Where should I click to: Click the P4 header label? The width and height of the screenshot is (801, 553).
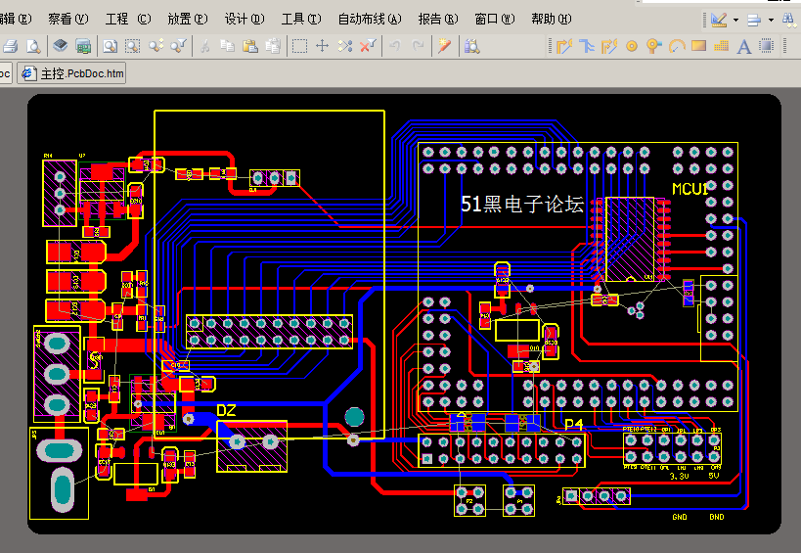pos(574,425)
